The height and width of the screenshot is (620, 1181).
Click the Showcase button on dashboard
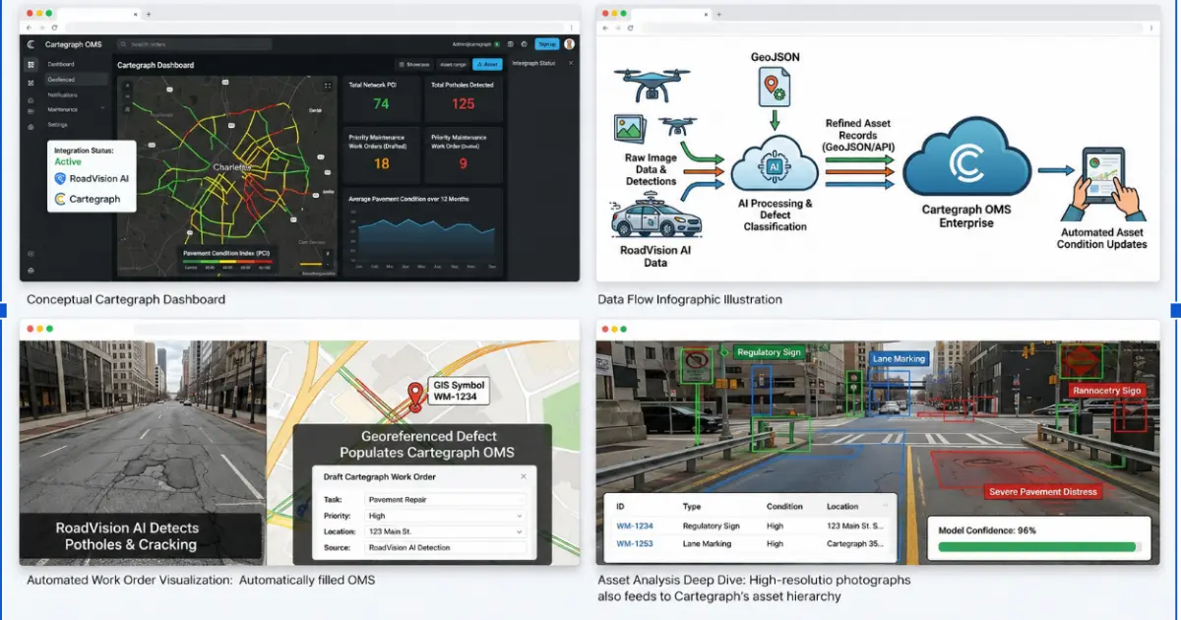(414, 64)
